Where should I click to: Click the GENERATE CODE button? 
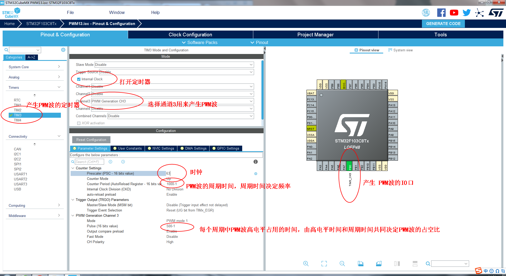pyautogui.click(x=443, y=23)
